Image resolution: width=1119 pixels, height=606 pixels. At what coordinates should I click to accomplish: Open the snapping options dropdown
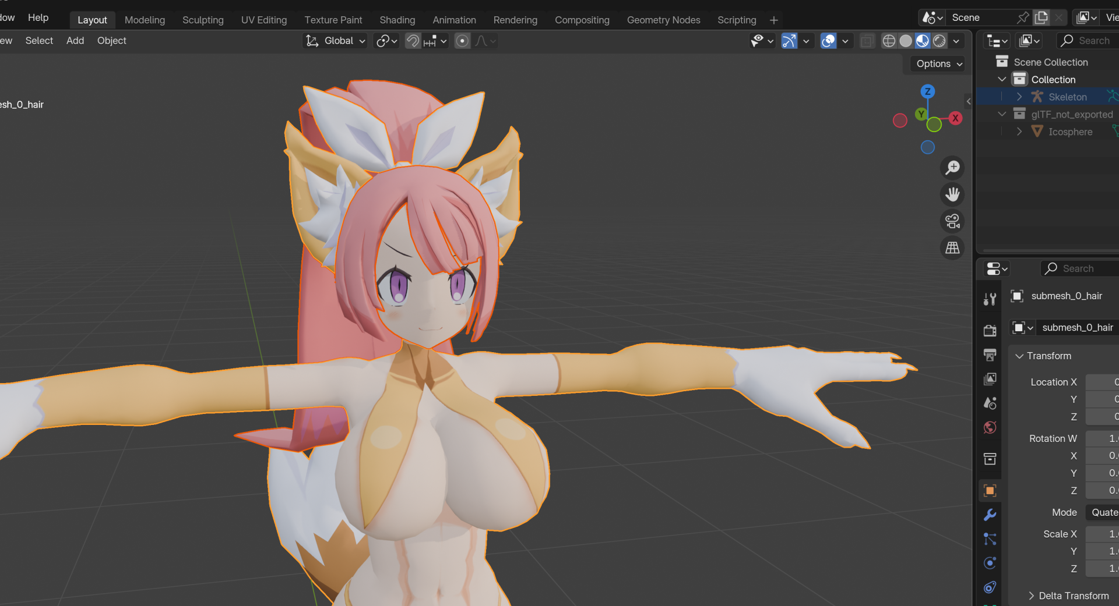435,41
